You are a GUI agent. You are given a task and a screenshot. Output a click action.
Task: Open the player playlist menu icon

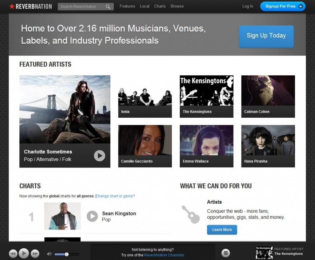225,253
